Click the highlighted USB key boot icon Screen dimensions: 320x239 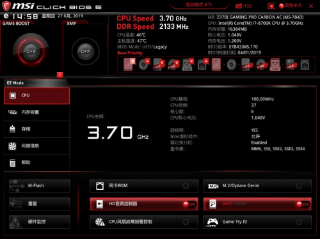275,65
